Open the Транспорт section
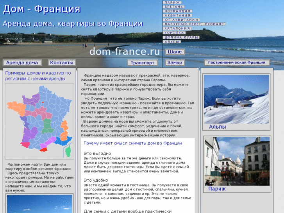The image size is (284, 213). [x=142, y=63]
